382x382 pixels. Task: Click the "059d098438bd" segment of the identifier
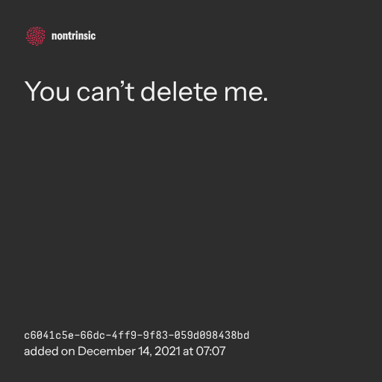pyautogui.click(x=212, y=335)
